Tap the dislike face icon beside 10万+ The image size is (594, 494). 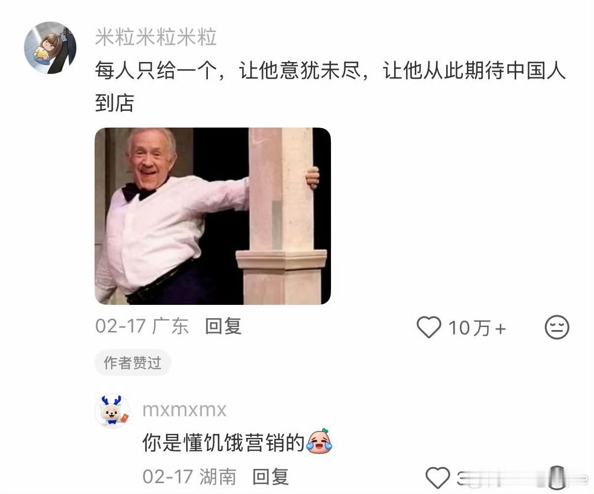tap(557, 327)
